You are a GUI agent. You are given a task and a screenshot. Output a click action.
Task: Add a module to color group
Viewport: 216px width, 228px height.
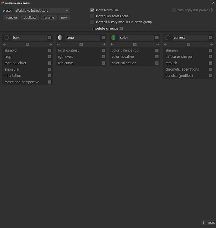tap(135, 44)
